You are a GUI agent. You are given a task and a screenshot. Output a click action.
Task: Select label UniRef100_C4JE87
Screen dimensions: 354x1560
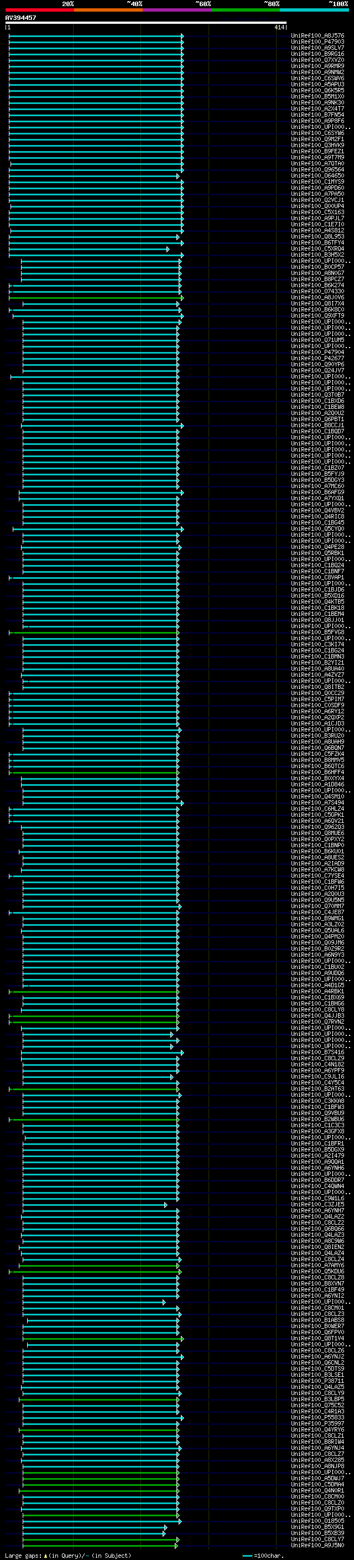pyautogui.click(x=317, y=913)
